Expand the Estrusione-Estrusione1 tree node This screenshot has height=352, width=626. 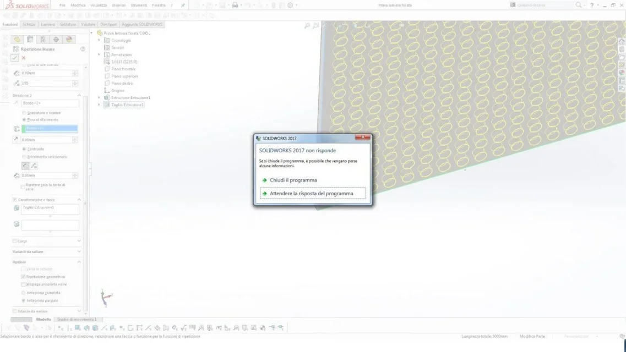click(x=99, y=98)
